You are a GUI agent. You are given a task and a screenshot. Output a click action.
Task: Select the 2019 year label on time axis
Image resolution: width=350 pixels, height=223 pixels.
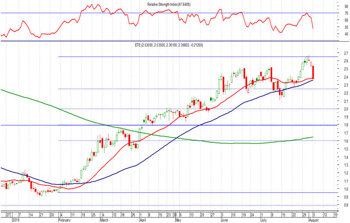click(x=16, y=220)
